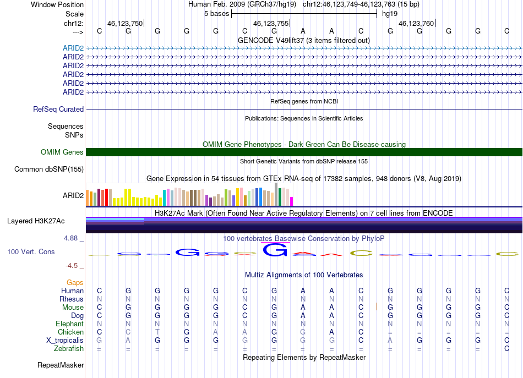This screenshot has height=378, width=523.
Task: Click the tallest gray bar in GTEx chart
Action: pyautogui.click(x=276, y=194)
